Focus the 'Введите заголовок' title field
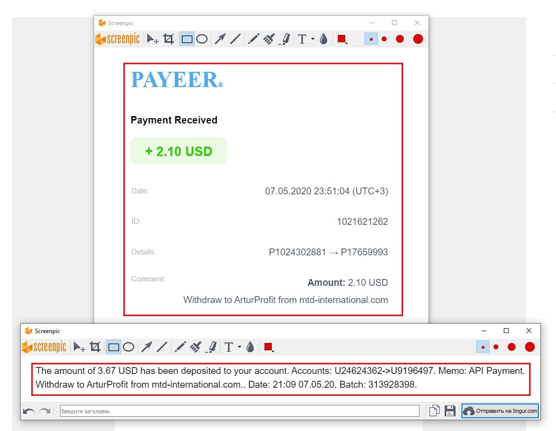The image size is (556, 431). click(x=240, y=411)
